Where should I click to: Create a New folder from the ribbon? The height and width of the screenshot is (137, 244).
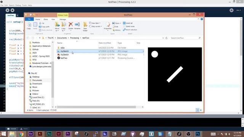pos(85,27)
